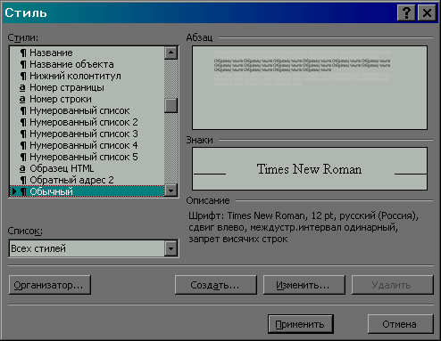Image resolution: width=441 pixels, height=341 pixels.
Task: Click scroll down arrow in styles list
Action: pos(171,191)
